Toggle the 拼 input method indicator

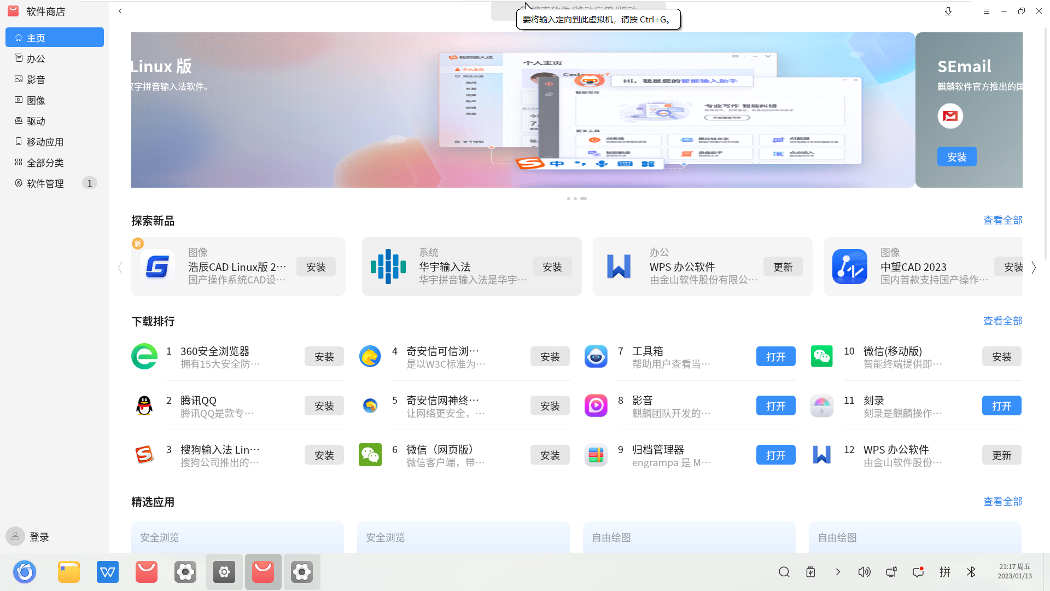pyautogui.click(x=944, y=571)
